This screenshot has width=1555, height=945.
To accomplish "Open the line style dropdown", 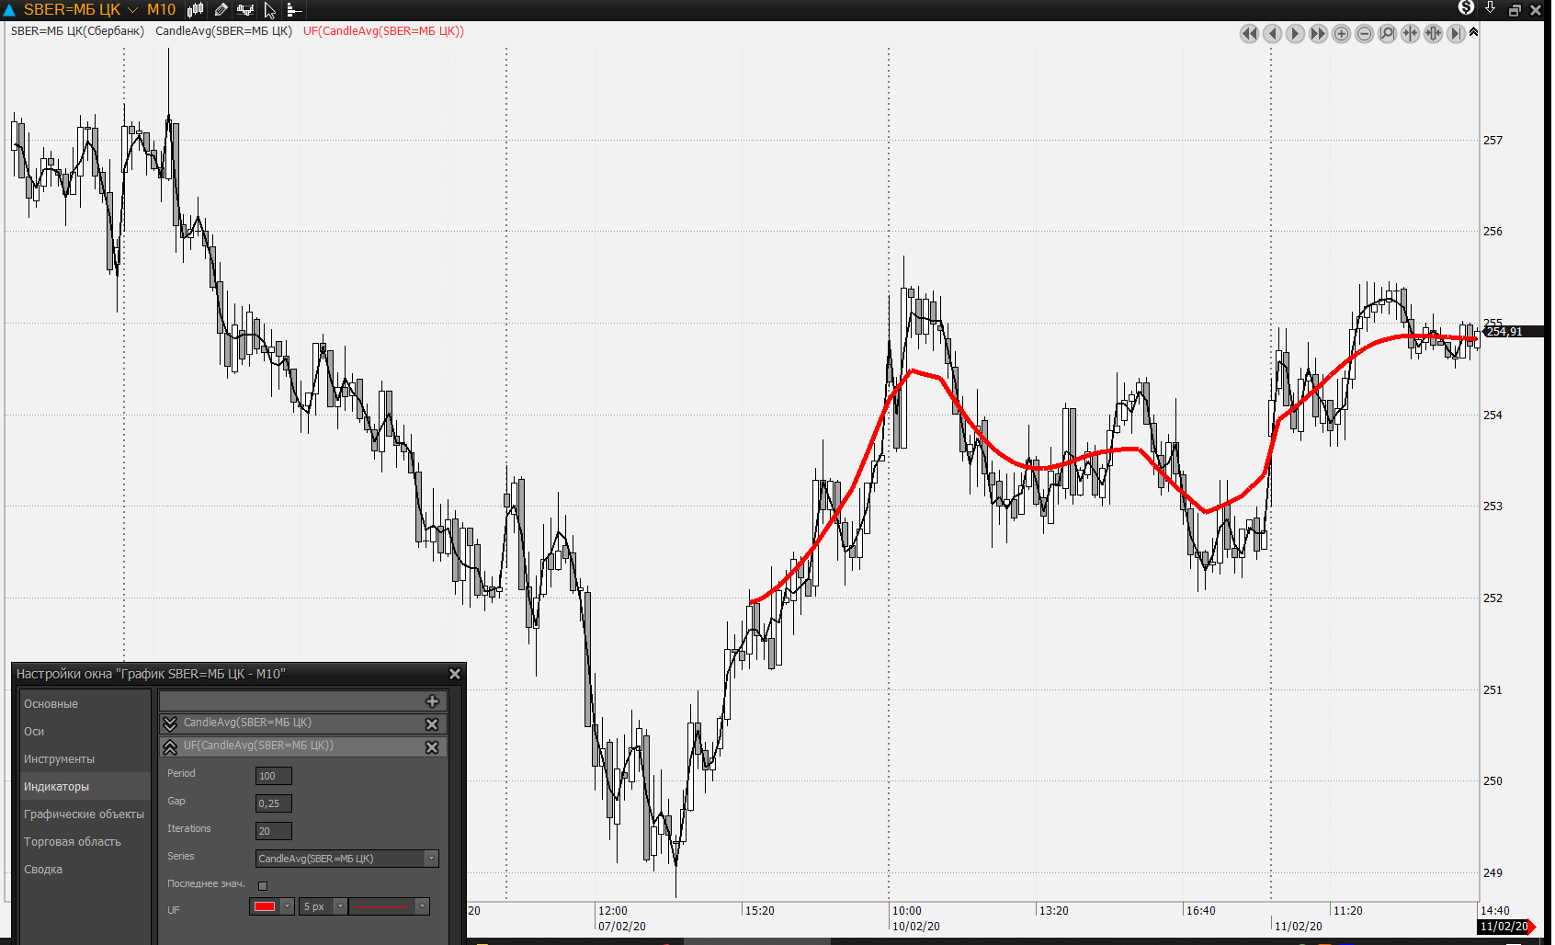I will (x=422, y=906).
